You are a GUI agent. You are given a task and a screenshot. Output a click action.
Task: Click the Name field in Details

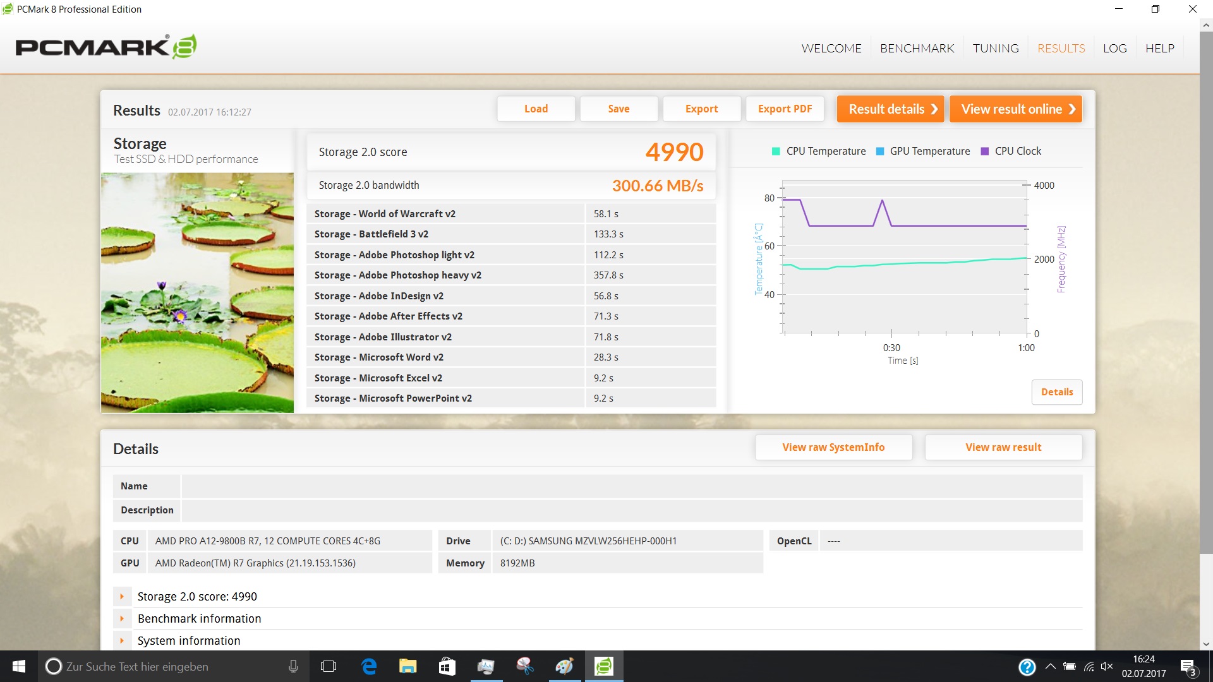click(632, 486)
